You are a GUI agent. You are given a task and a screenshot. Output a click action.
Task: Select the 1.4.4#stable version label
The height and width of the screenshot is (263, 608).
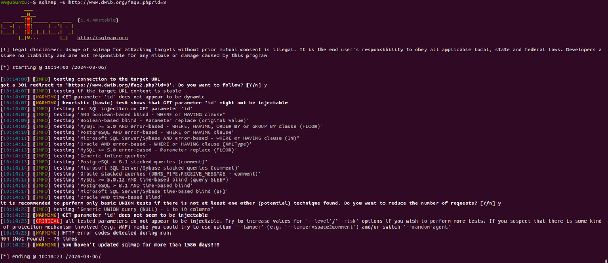point(98,20)
